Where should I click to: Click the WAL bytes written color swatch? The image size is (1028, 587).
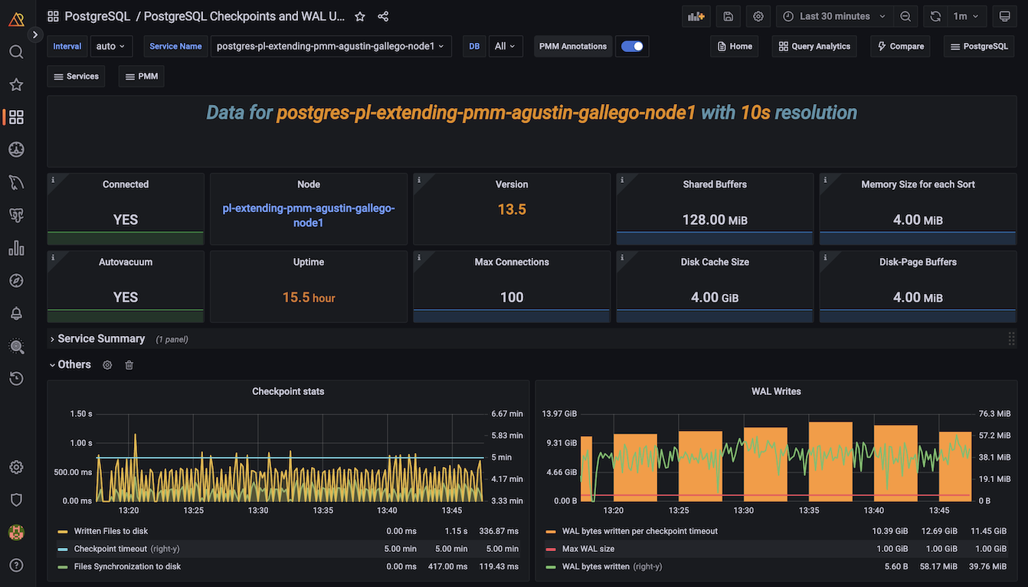coord(550,567)
